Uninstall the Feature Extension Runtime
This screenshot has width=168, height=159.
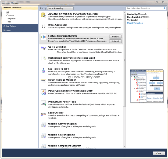click(115, 41)
